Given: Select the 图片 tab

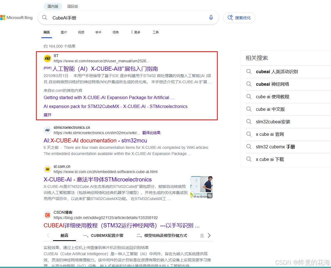Looking at the screenshot, I should click(64, 32).
